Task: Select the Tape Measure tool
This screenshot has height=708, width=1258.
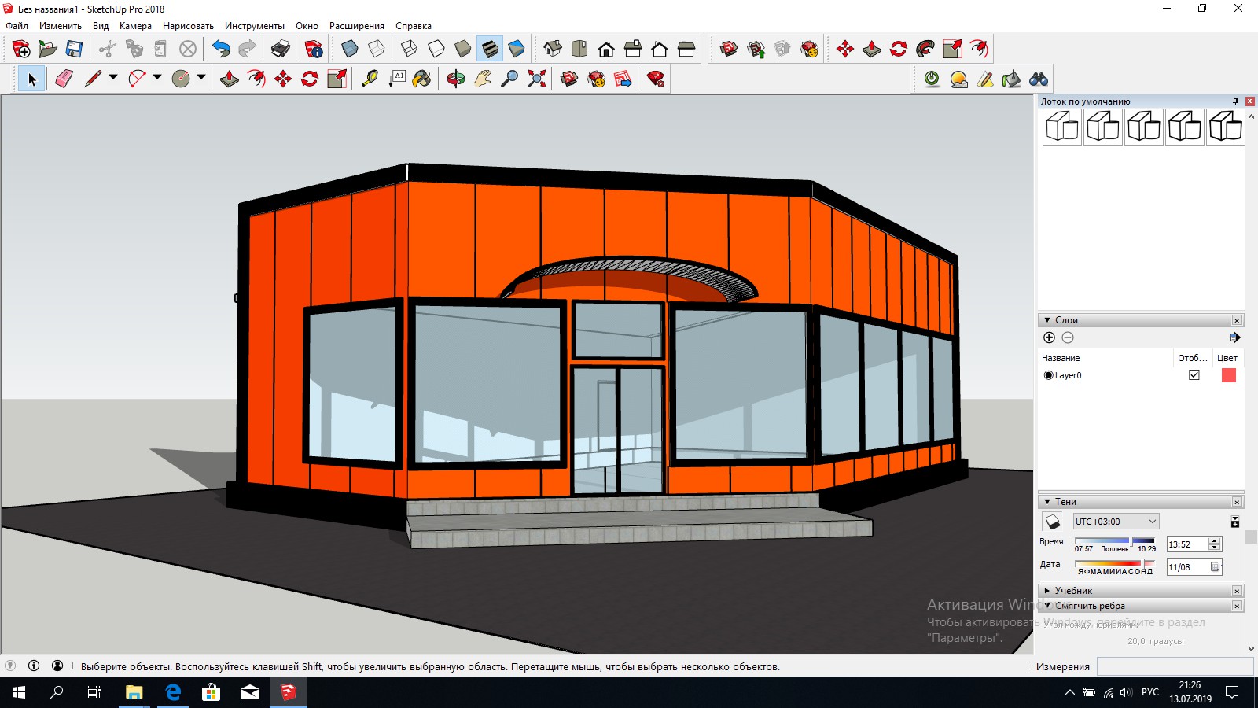Action: point(370,79)
